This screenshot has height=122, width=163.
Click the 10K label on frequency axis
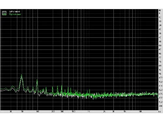point(140,112)
